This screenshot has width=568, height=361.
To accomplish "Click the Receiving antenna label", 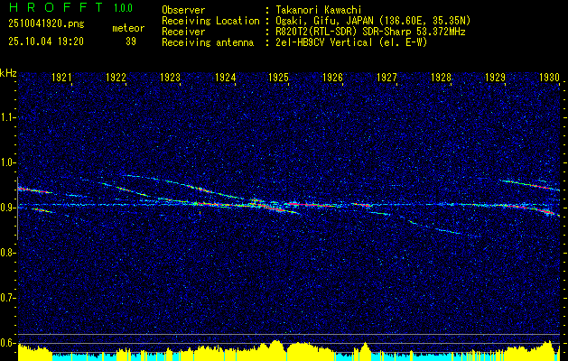I will click(x=208, y=42).
